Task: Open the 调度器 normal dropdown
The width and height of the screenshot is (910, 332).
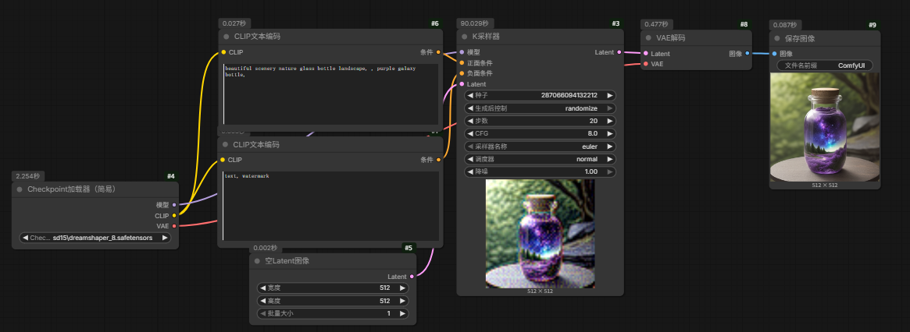Action: (541, 159)
